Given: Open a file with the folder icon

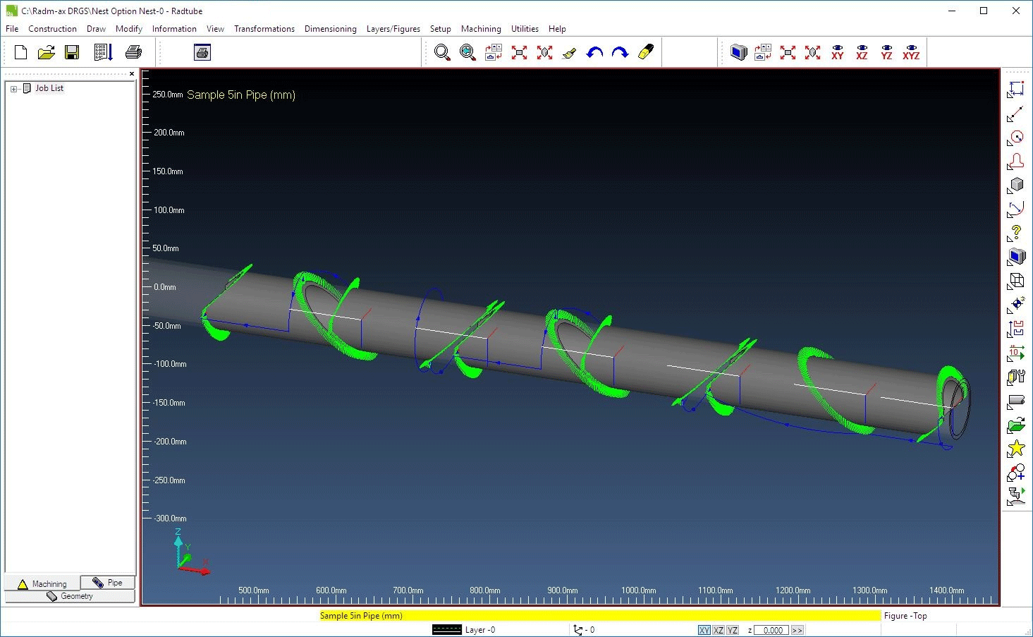Looking at the screenshot, I should coord(47,53).
